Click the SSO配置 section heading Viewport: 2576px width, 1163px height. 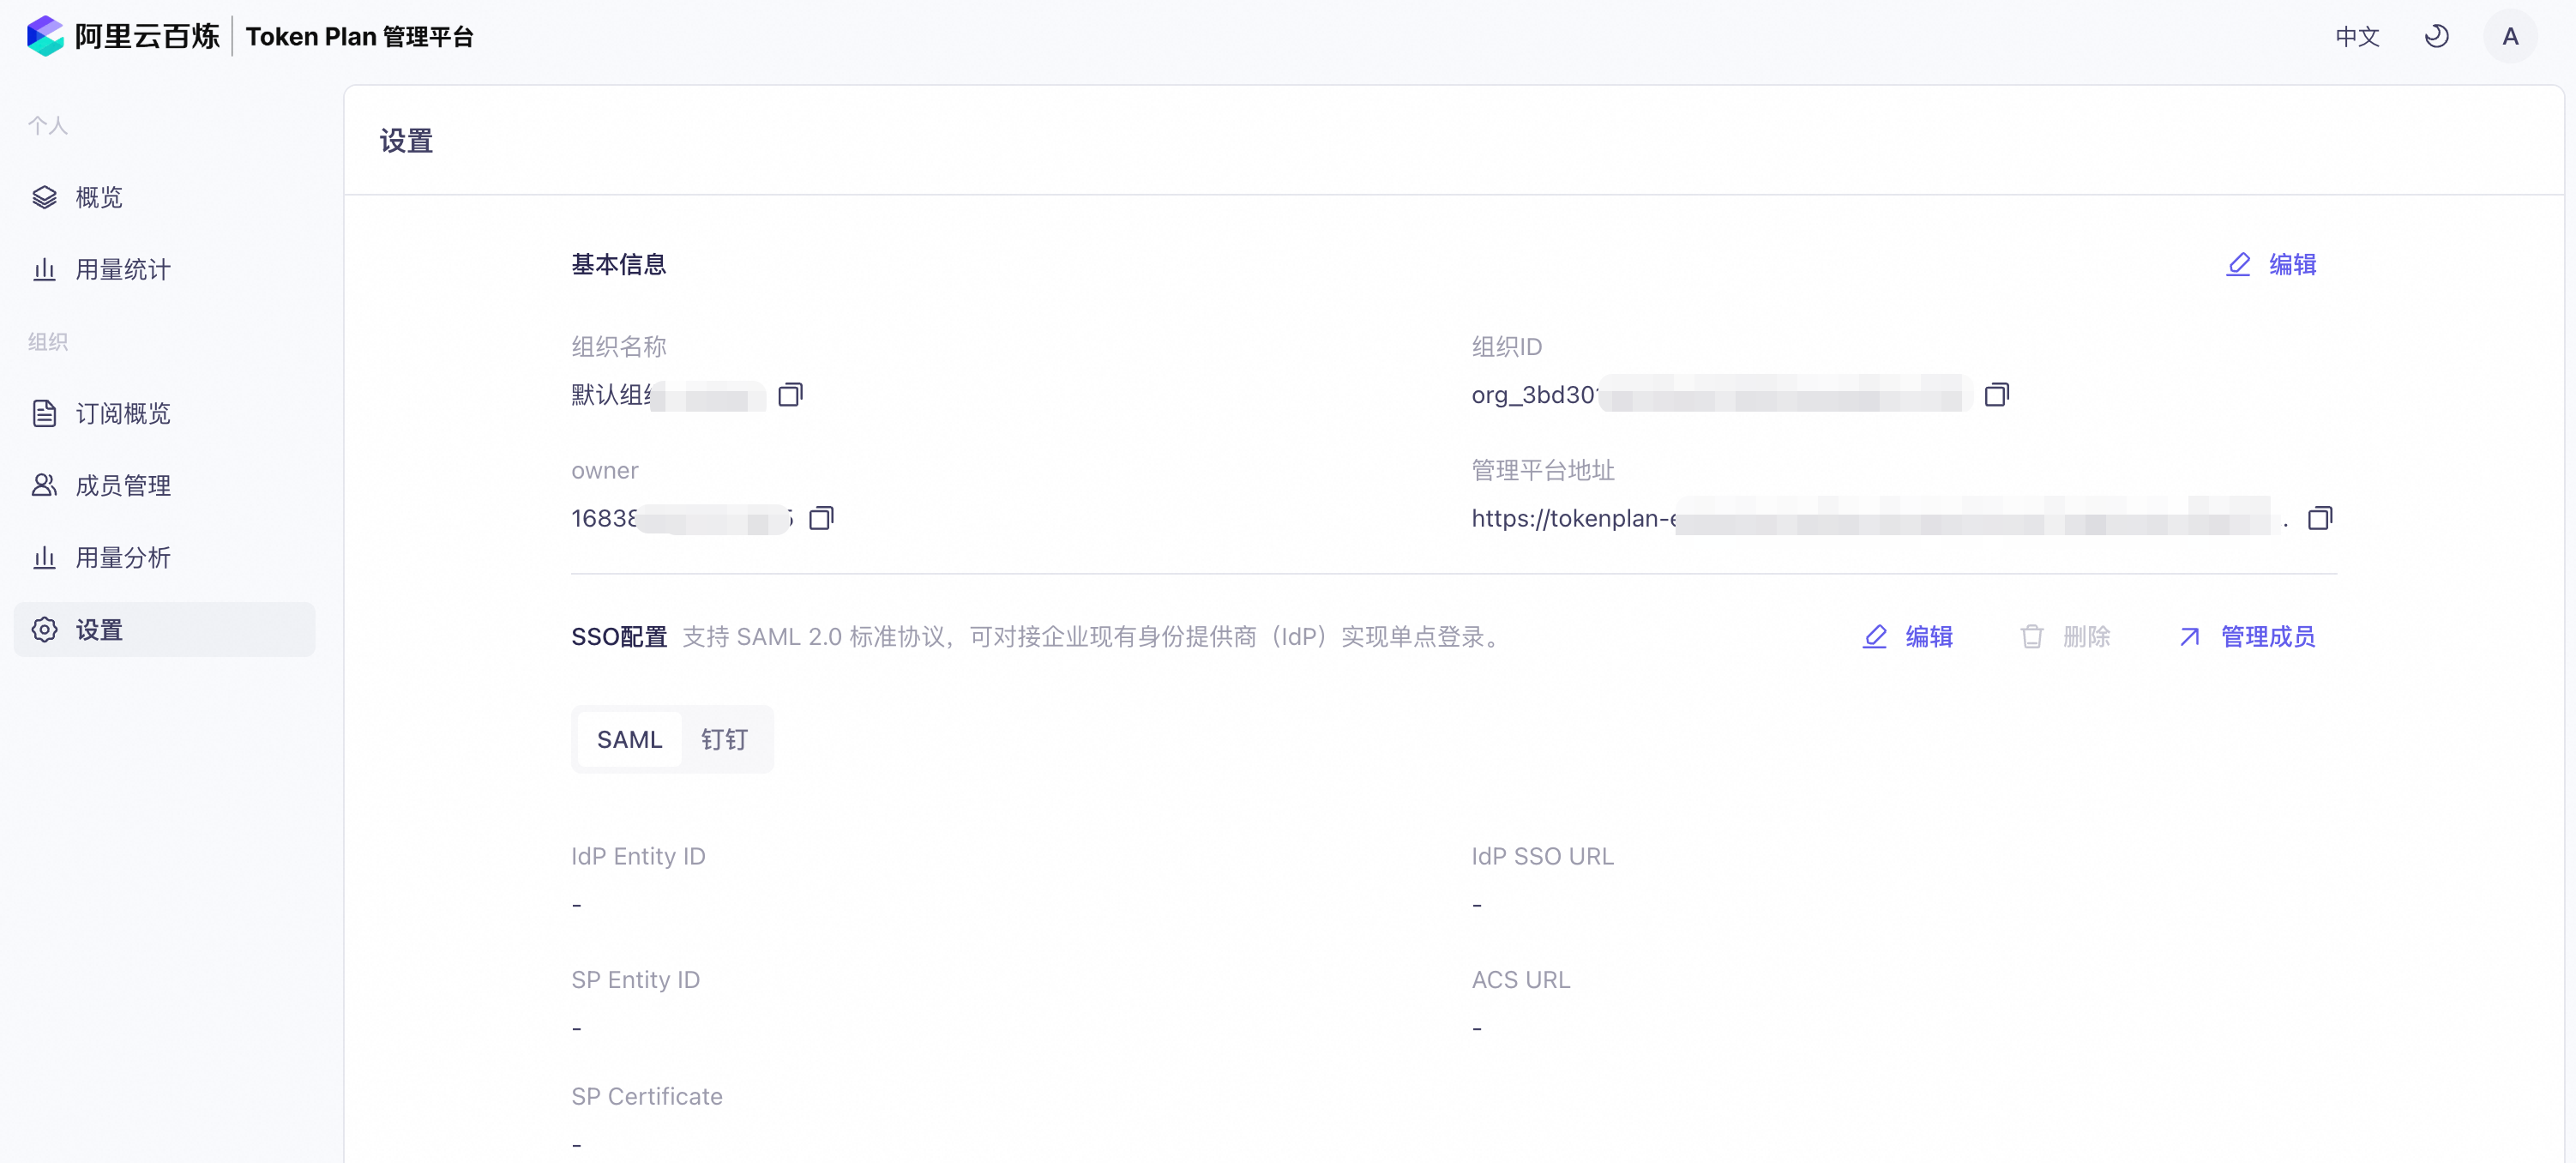(619, 636)
